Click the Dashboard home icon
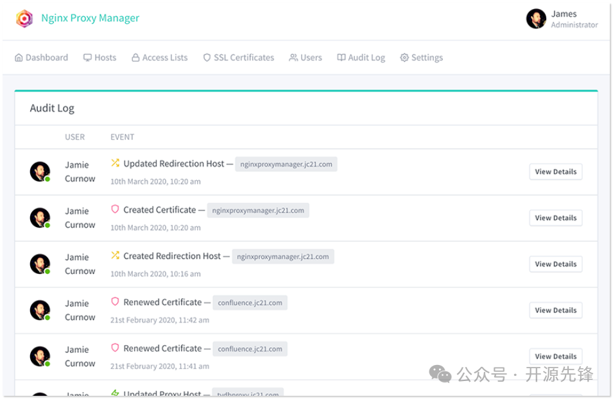This screenshot has width=613, height=399. pos(19,58)
